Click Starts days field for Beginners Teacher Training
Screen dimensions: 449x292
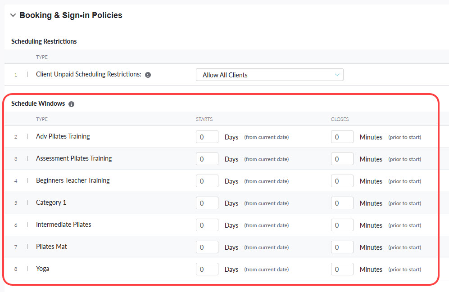pyautogui.click(x=207, y=181)
